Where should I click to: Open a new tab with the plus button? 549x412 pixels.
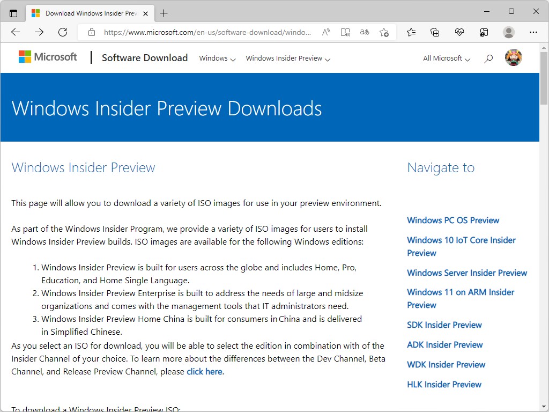tap(164, 13)
